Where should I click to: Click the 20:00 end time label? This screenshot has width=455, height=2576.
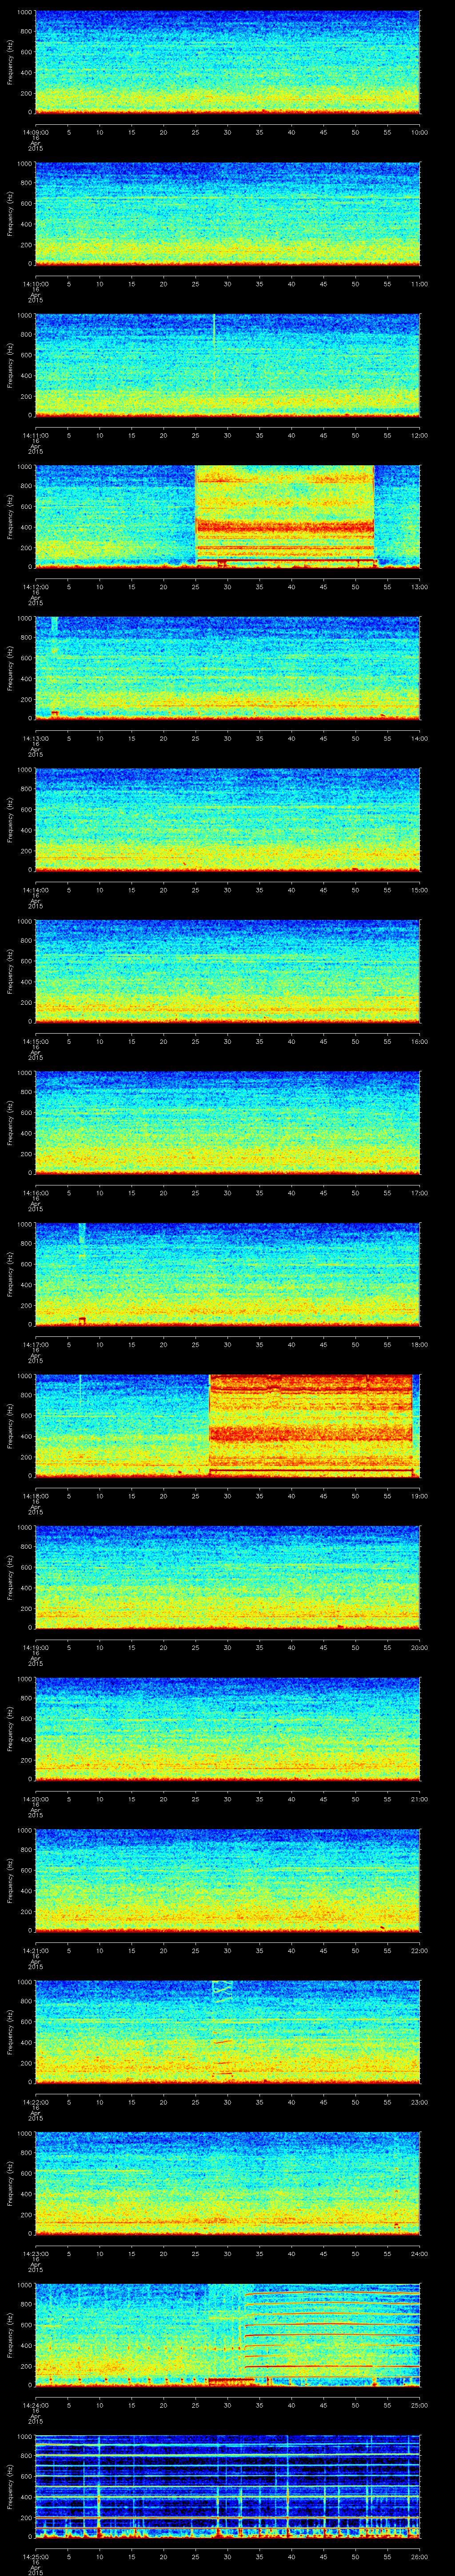(x=419, y=1647)
